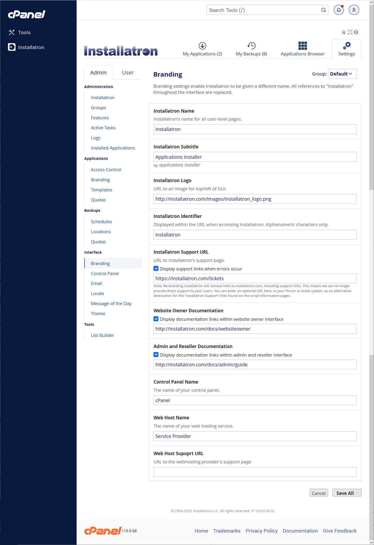The image size is (374, 545).
Task: Open My Applications (2)
Action: point(203,49)
